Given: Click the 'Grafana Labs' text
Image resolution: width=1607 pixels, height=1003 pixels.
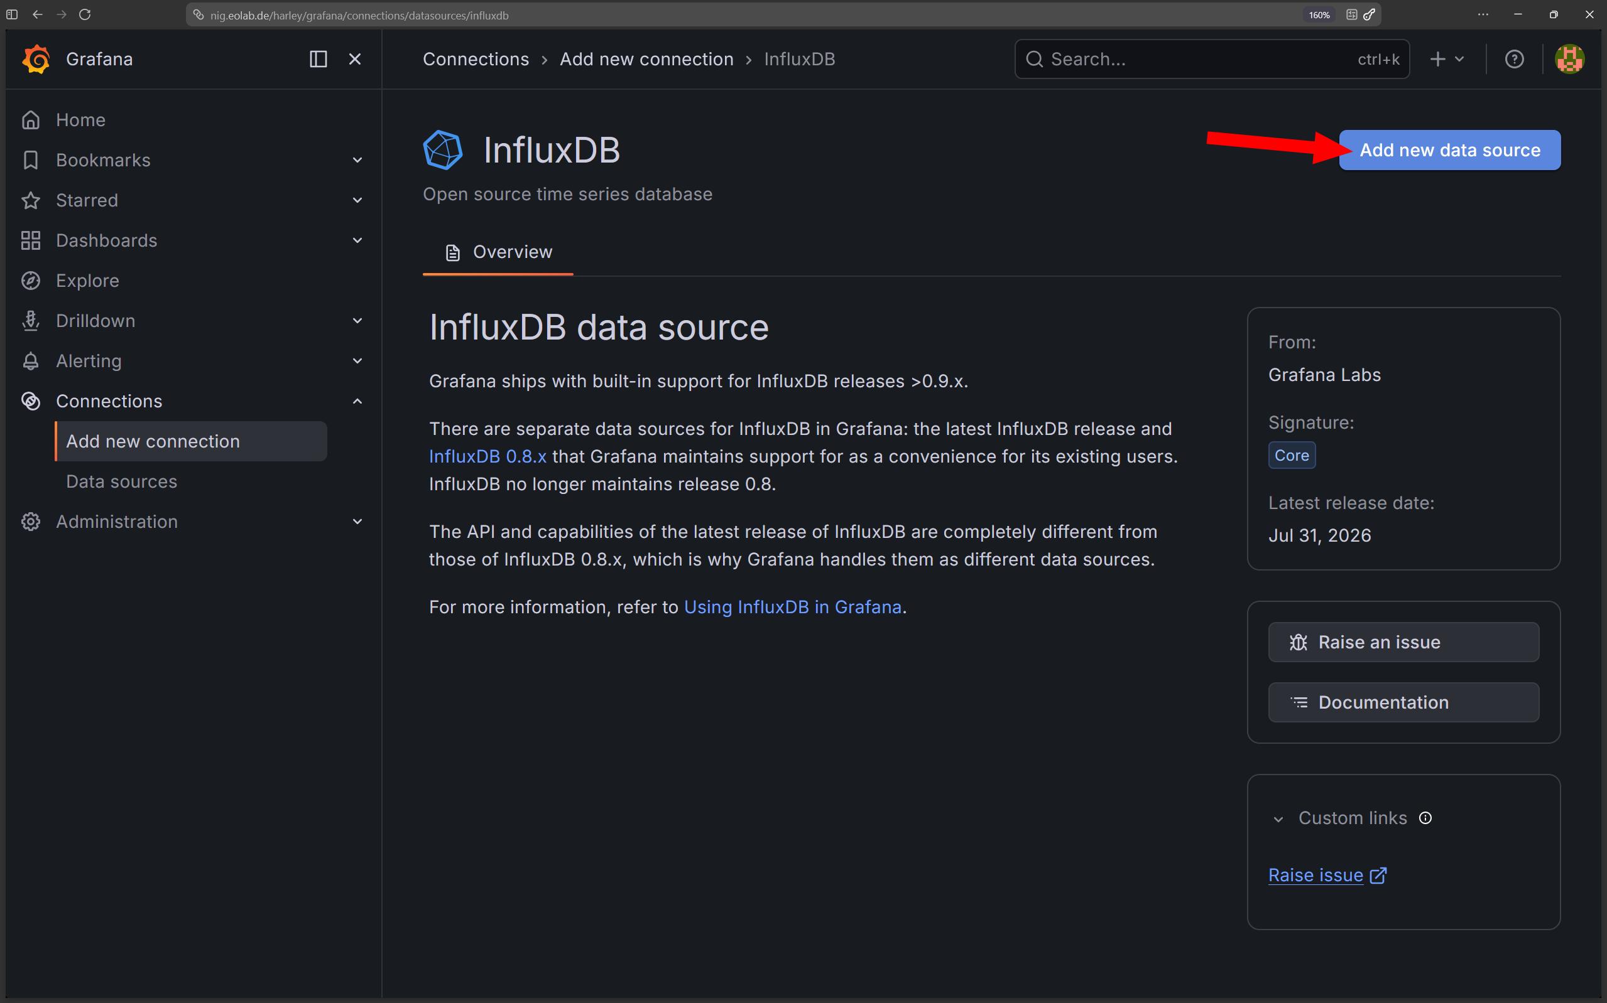Looking at the screenshot, I should 1324,375.
